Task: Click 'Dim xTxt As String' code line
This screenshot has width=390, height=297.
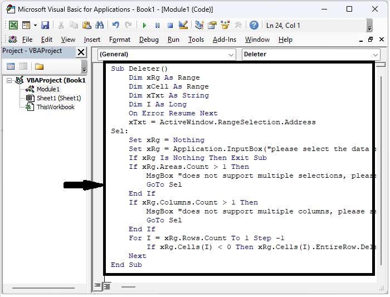Action: 169,95
